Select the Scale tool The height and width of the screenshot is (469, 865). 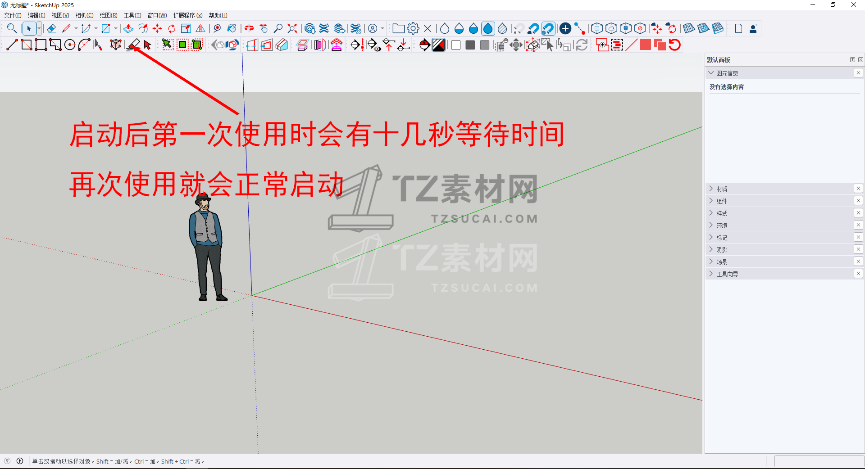(x=186, y=29)
